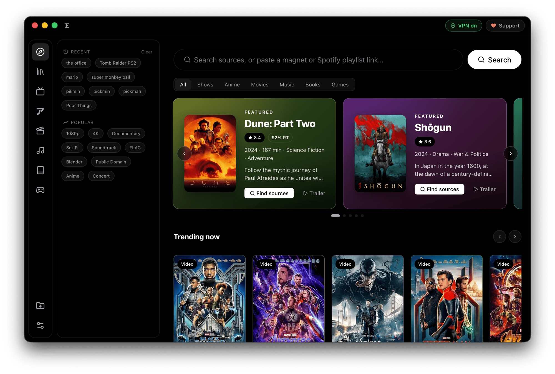Click the Support heart button
Image resolution: width=555 pixels, height=374 pixels.
click(505, 25)
